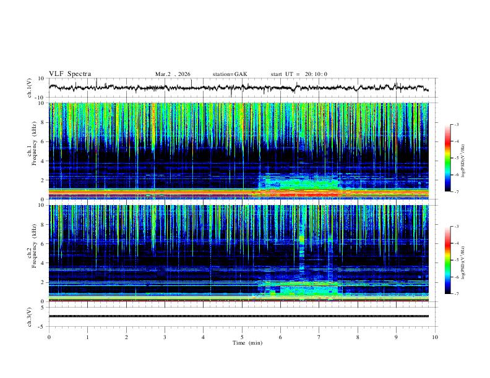Select the date text "Mar.2 , 2026"

(x=173, y=74)
